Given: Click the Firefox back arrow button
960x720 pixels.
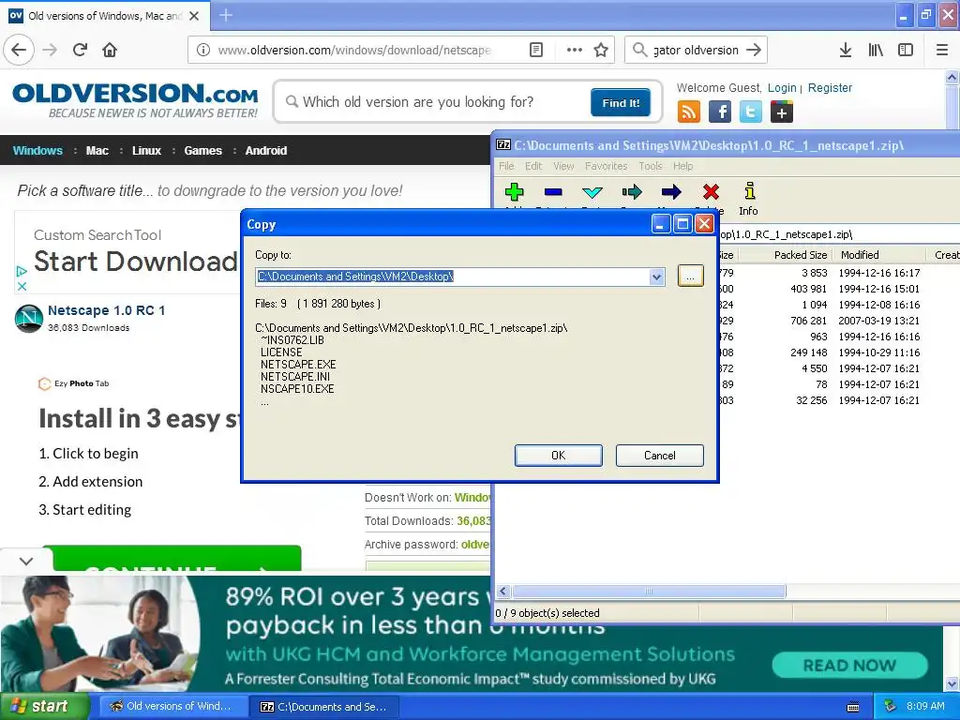Looking at the screenshot, I should click(19, 50).
